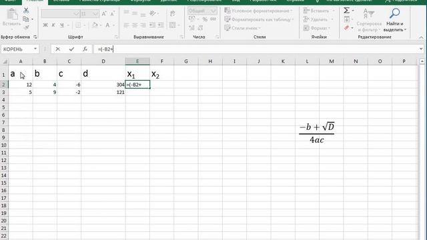Click inside the formula bar input

256,49
